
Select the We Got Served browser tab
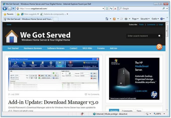pyautogui.click(x=28, y=19)
